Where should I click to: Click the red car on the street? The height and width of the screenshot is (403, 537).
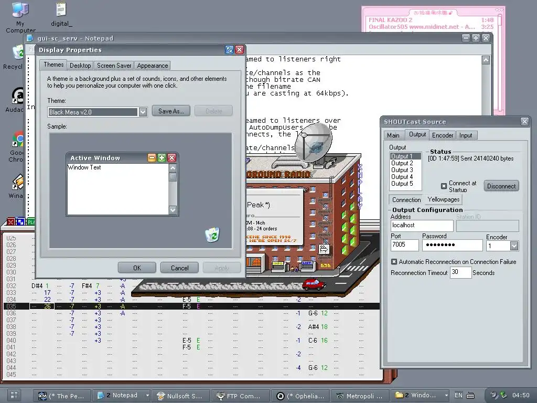pos(314,284)
